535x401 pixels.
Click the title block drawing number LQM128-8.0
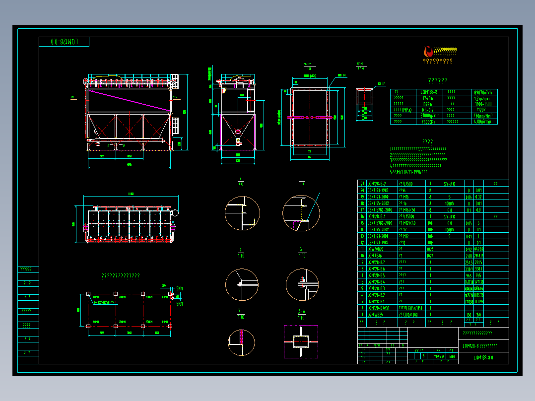click(x=483, y=358)
